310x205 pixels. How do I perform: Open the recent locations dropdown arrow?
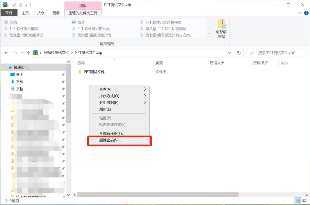pos(22,53)
